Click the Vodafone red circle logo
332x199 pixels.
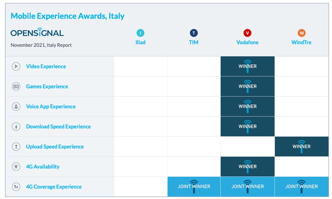tap(247, 33)
